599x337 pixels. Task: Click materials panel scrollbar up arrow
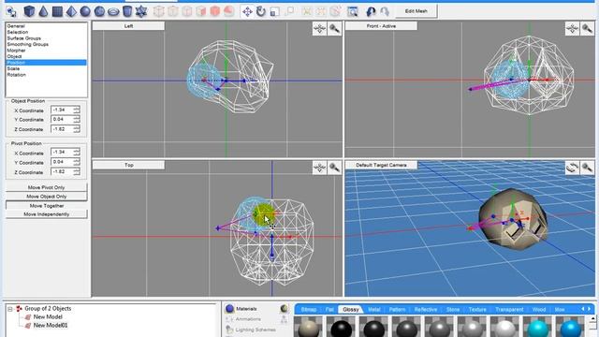pos(592,318)
